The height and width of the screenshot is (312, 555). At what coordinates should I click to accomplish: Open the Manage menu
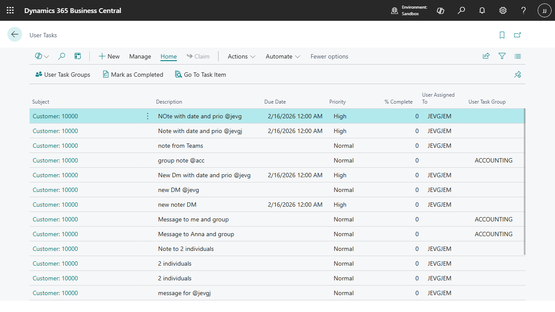pos(140,56)
